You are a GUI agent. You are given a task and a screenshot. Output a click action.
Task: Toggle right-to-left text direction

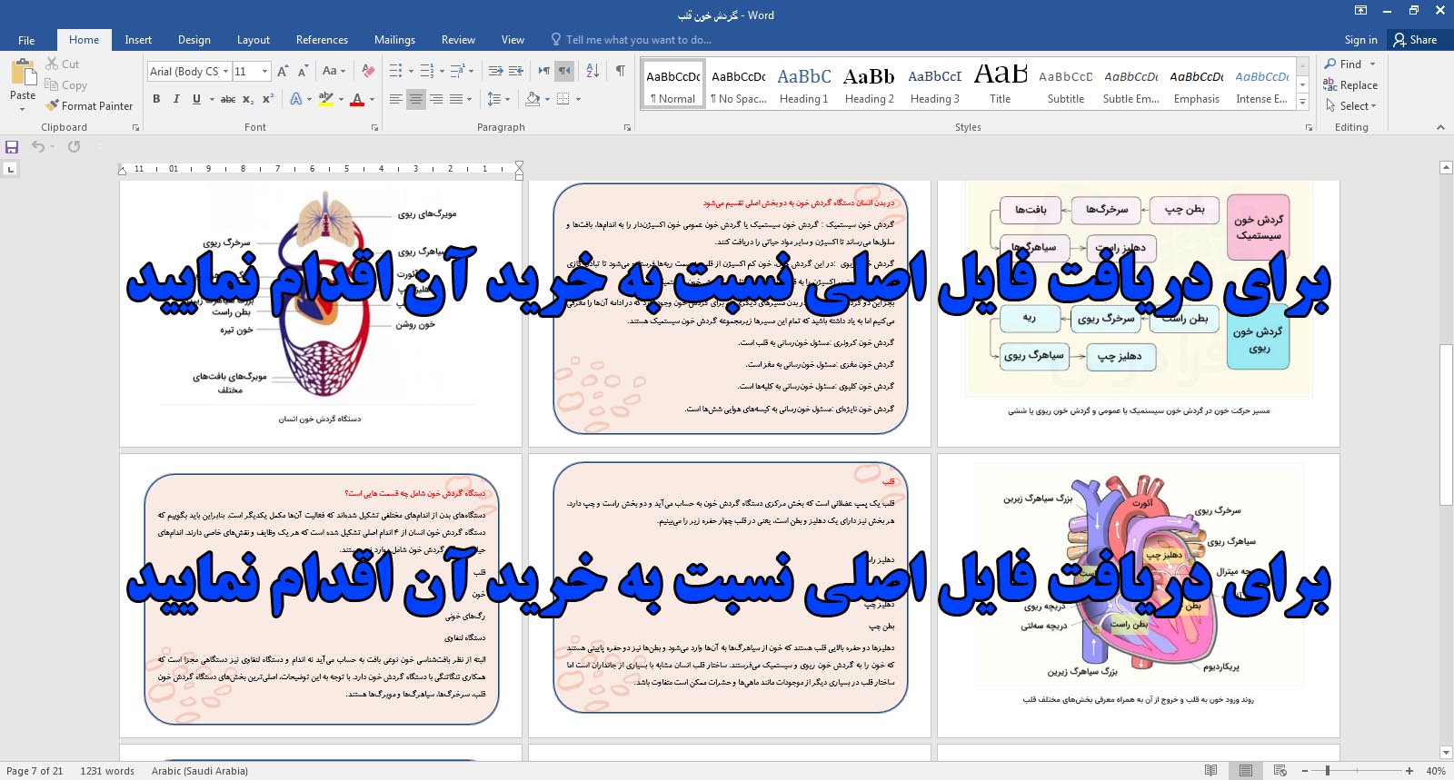(564, 71)
